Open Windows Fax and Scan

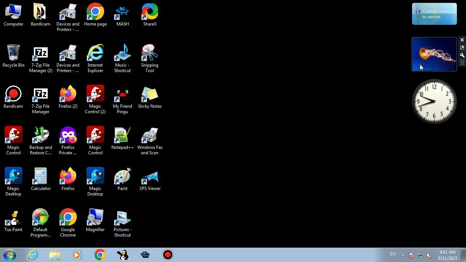click(150, 141)
